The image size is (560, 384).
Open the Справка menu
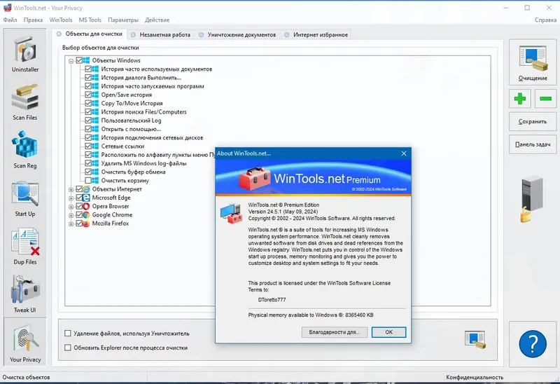tap(545, 20)
